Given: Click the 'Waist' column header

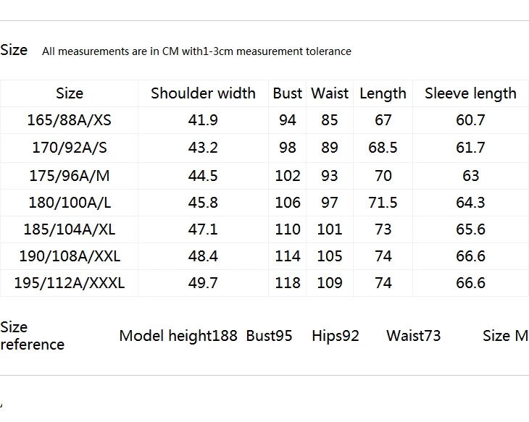Looking at the screenshot, I should click(330, 93).
